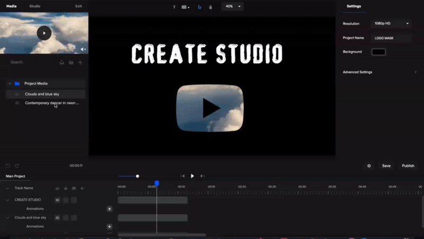Image resolution: width=424 pixels, height=239 pixels.
Task: Click the 00:00:11 timecode display
Action: (76, 166)
